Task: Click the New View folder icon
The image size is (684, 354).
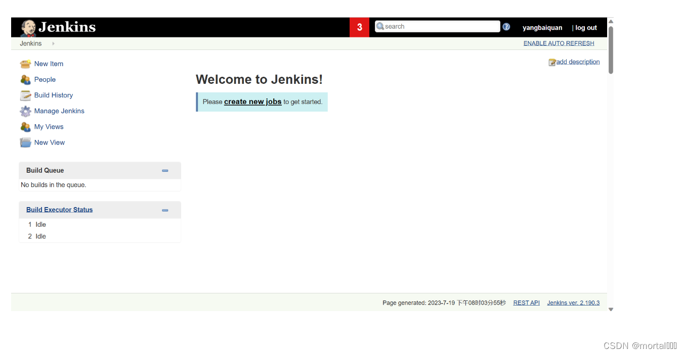Action: coord(25,142)
